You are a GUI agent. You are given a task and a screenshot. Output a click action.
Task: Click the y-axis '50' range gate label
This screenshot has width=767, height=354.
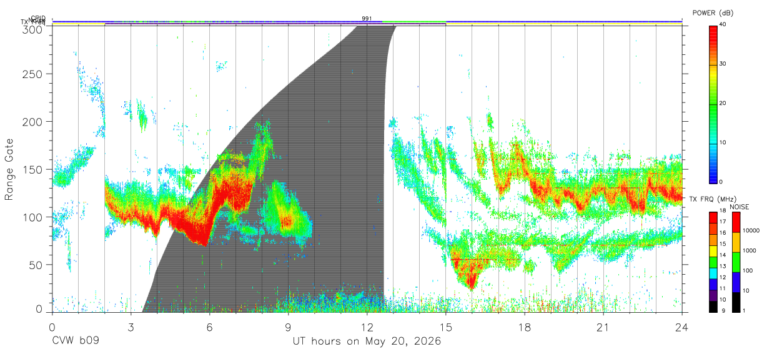pos(35,265)
